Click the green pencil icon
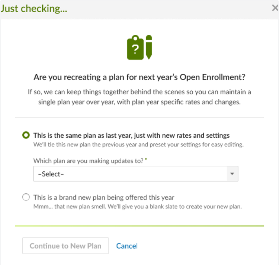 tap(149, 47)
